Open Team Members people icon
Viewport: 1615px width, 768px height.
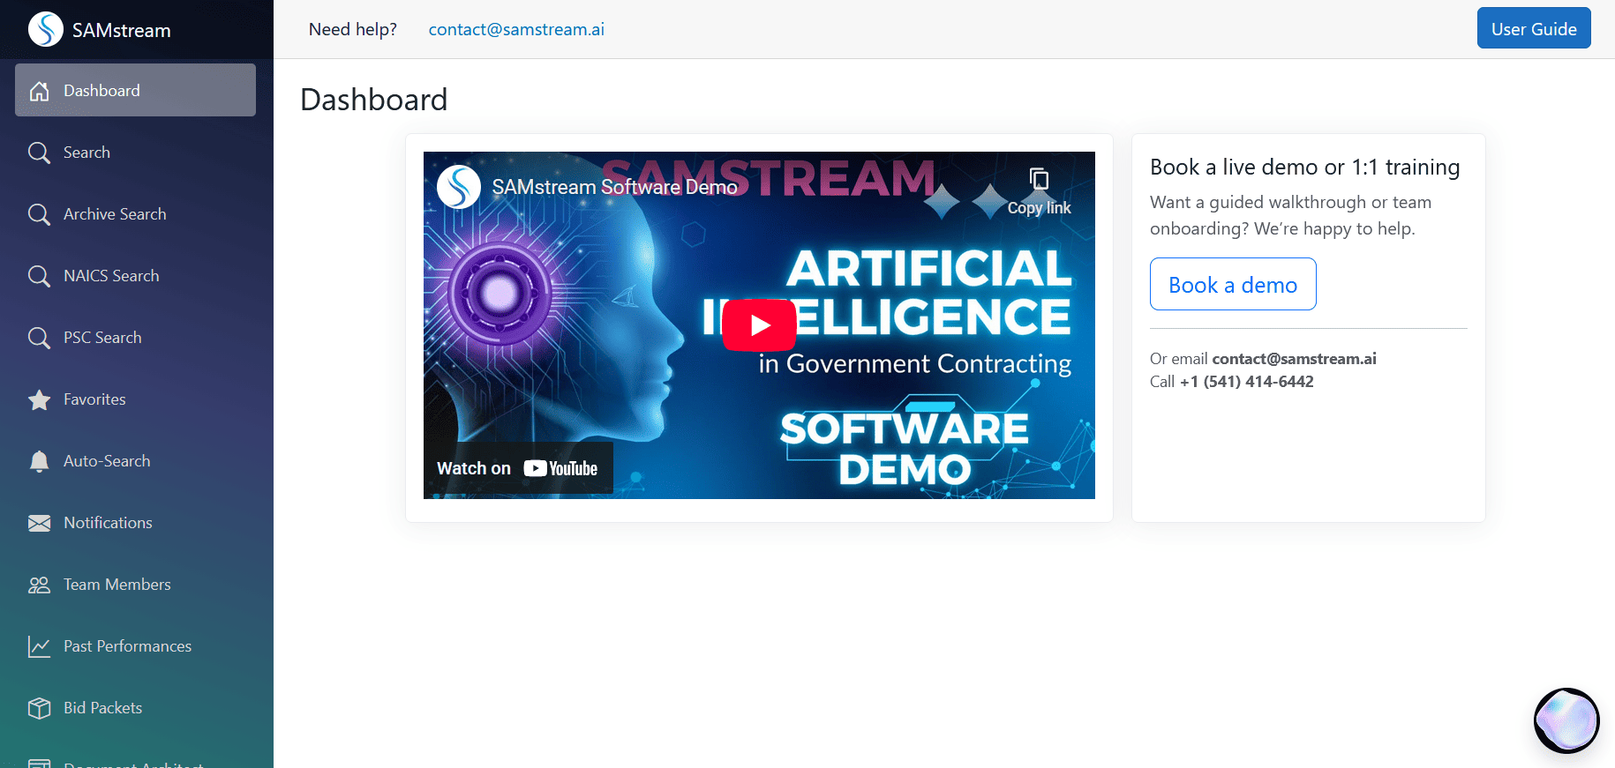(x=39, y=585)
